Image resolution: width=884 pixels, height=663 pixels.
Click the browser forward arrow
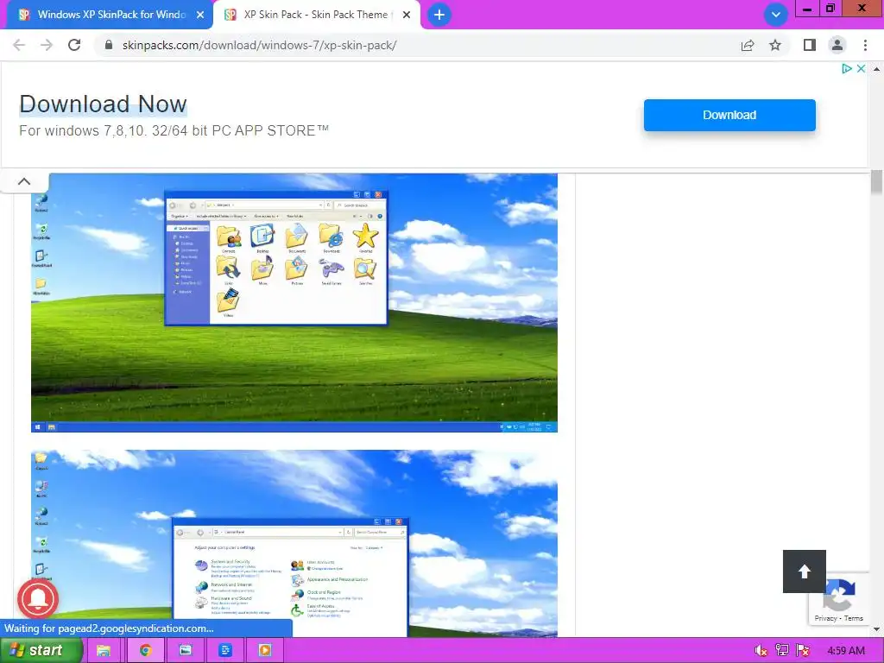click(47, 45)
